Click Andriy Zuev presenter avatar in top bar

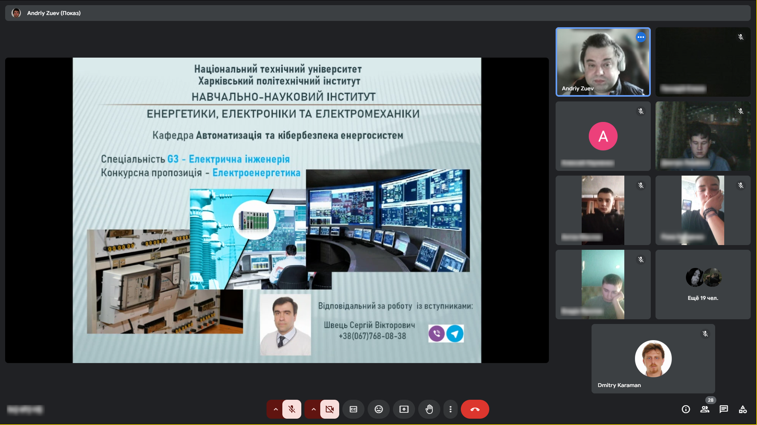(16, 13)
